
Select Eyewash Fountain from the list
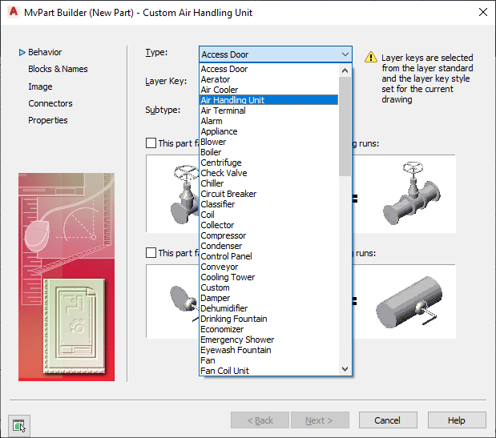269,350
